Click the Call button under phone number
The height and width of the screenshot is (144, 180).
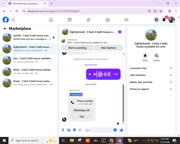click(82, 117)
